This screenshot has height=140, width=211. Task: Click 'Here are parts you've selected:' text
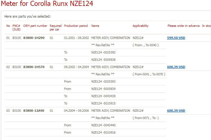(x=28, y=17)
